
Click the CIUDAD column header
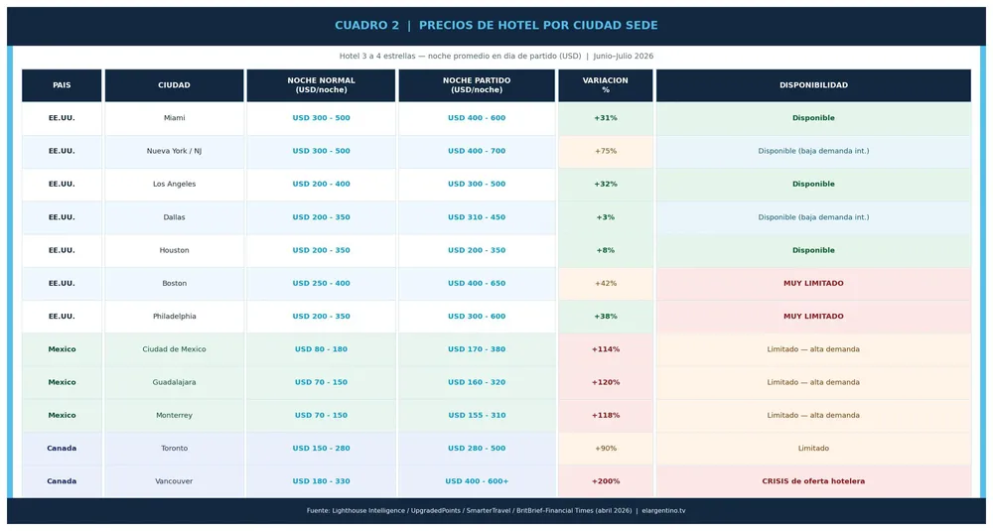click(174, 85)
